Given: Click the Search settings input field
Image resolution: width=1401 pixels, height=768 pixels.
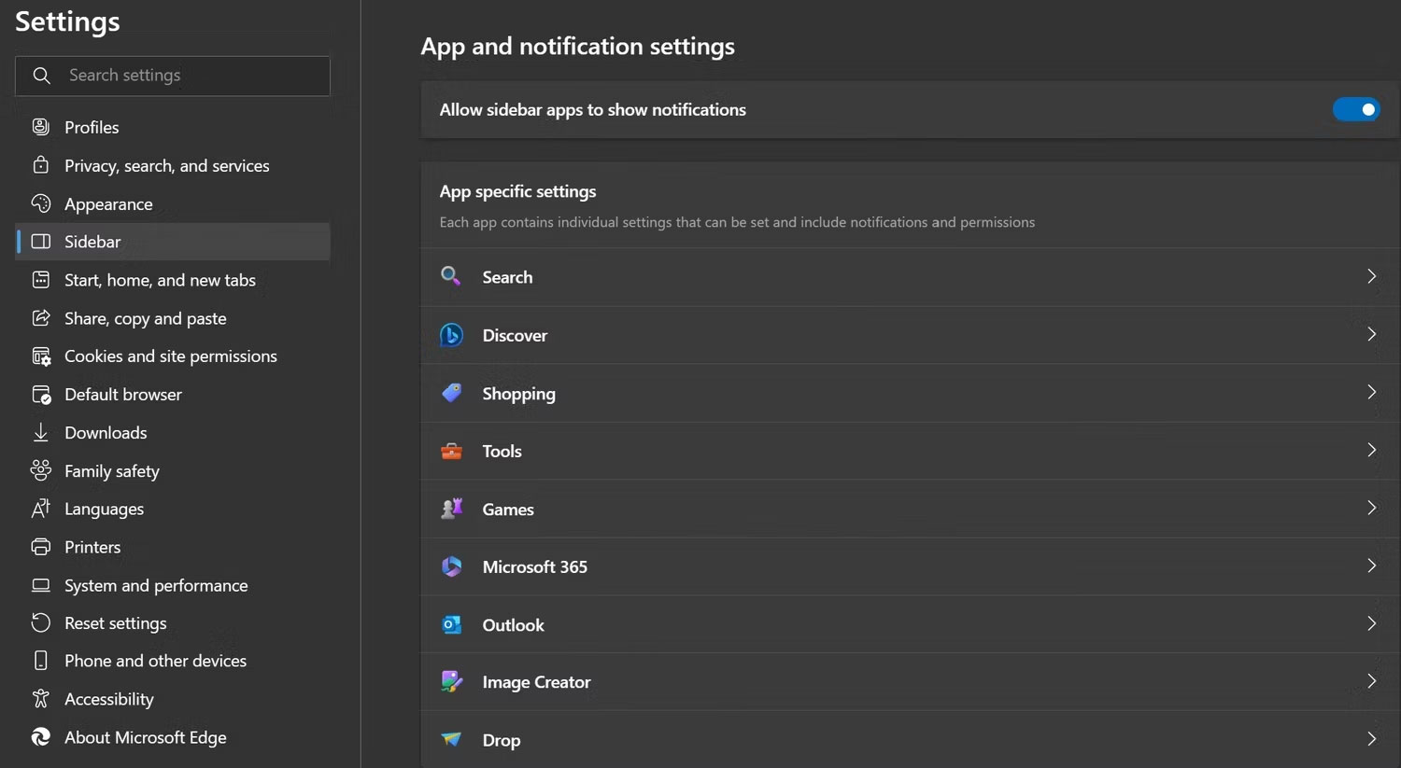Looking at the screenshot, I should pos(173,76).
